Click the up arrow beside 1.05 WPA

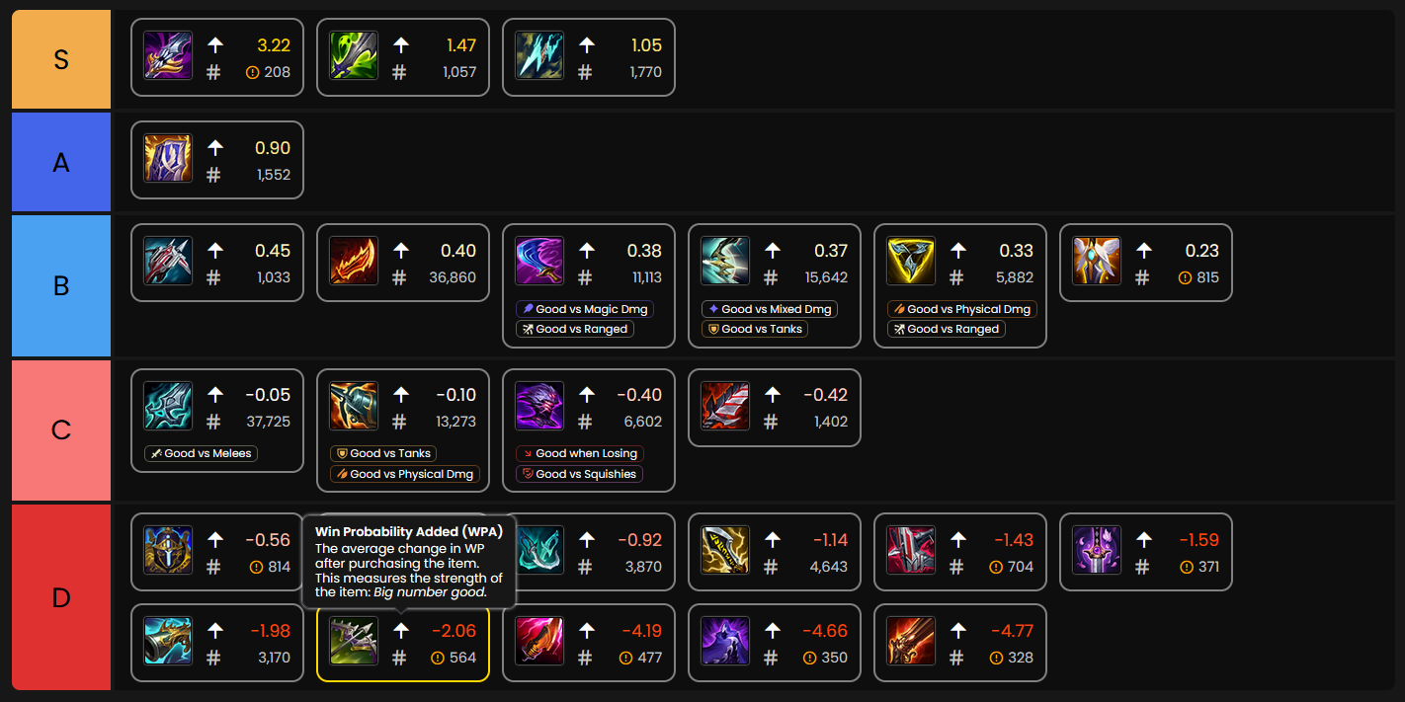(587, 45)
